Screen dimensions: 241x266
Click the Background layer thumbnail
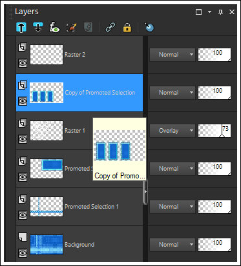click(x=47, y=245)
